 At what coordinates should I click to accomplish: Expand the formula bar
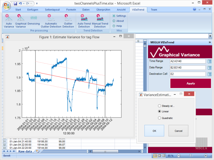point(210,36)
